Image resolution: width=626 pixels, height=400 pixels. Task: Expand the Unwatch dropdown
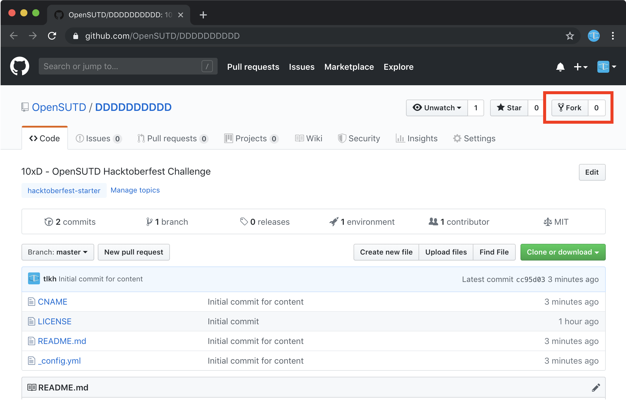[437, 108]
